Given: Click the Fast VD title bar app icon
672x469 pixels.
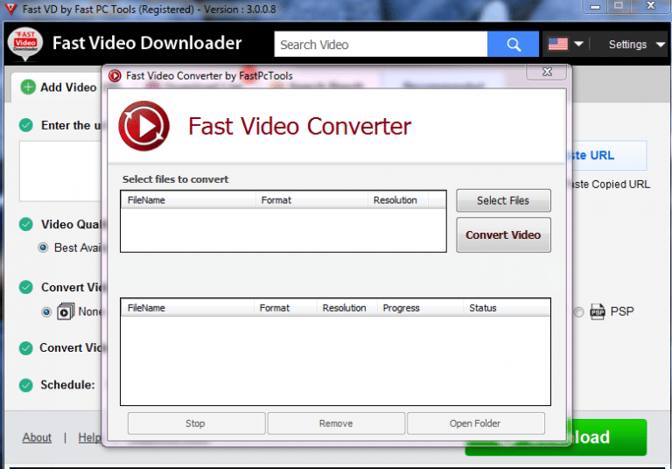Looking at the screenshot, I should pos(10,9).
